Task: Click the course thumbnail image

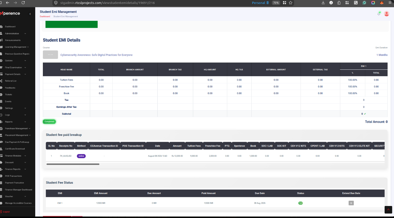Action: (x=50, y=55)
